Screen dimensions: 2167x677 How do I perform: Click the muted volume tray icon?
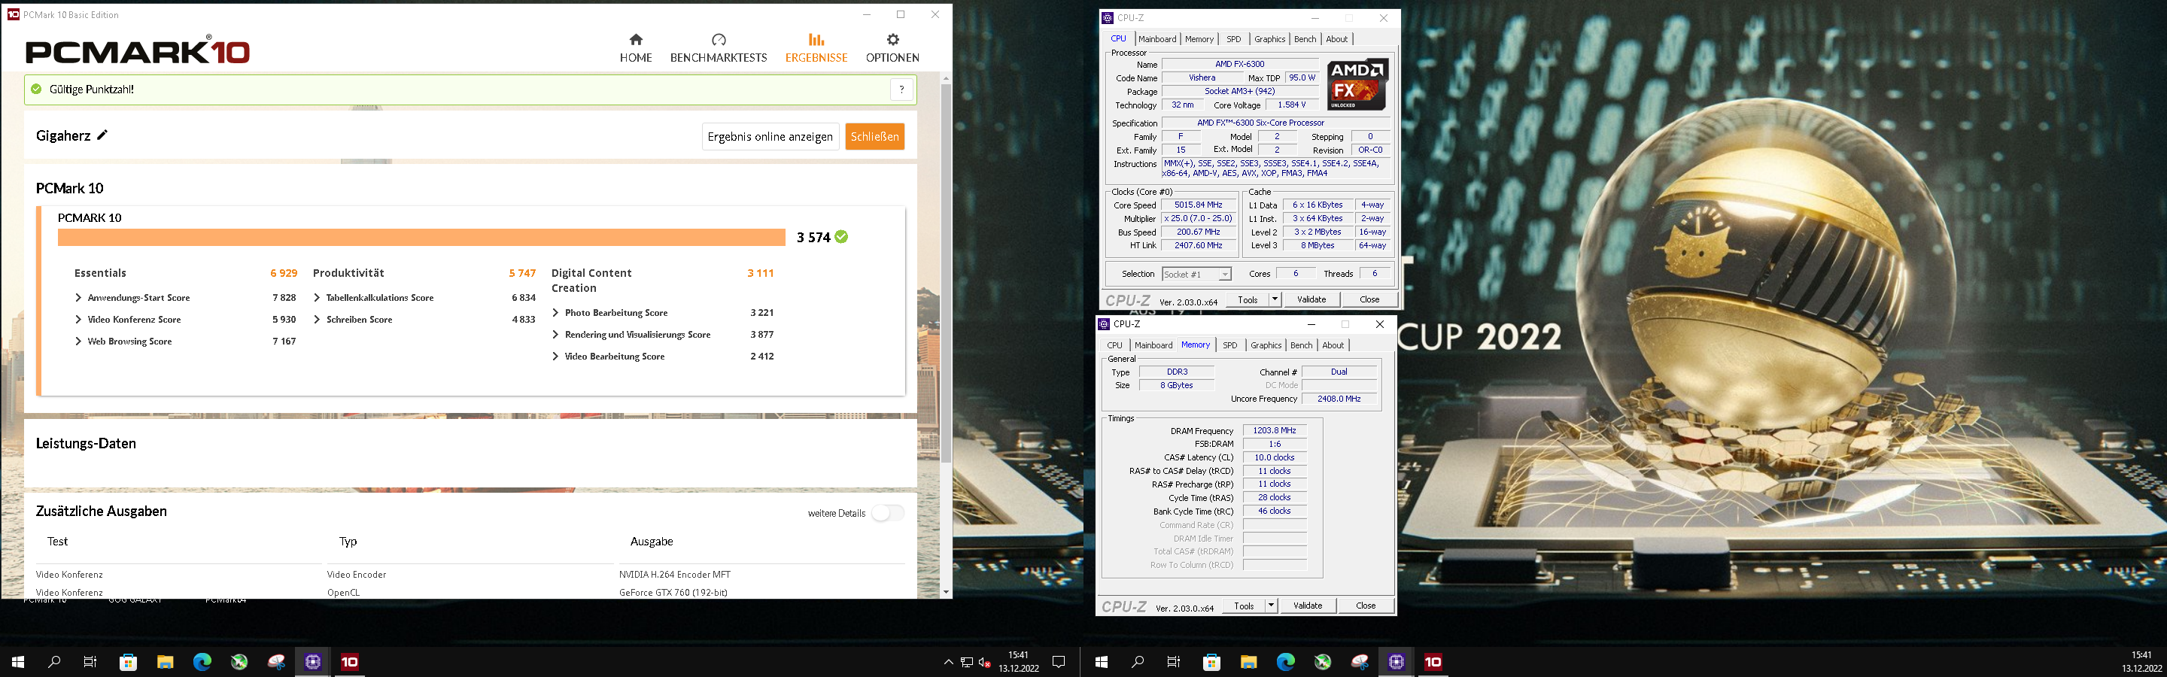coord(985,663)
